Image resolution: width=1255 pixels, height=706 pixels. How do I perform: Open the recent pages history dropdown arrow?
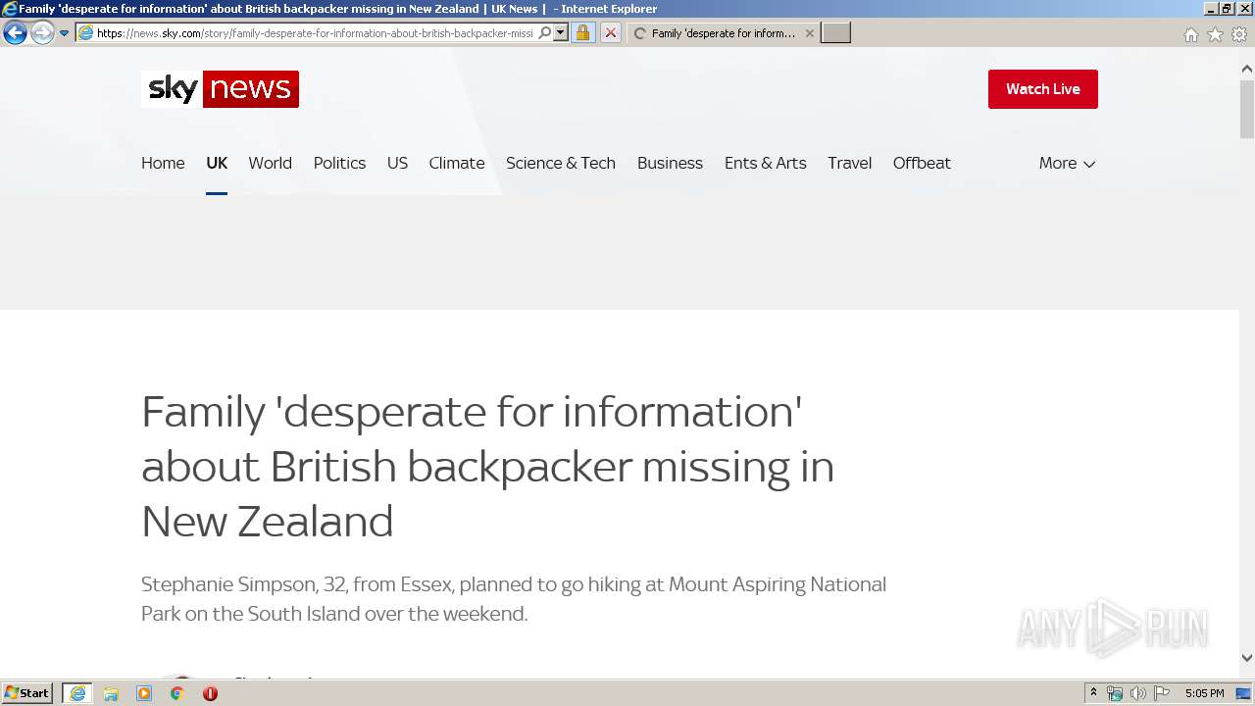(64, 33)
